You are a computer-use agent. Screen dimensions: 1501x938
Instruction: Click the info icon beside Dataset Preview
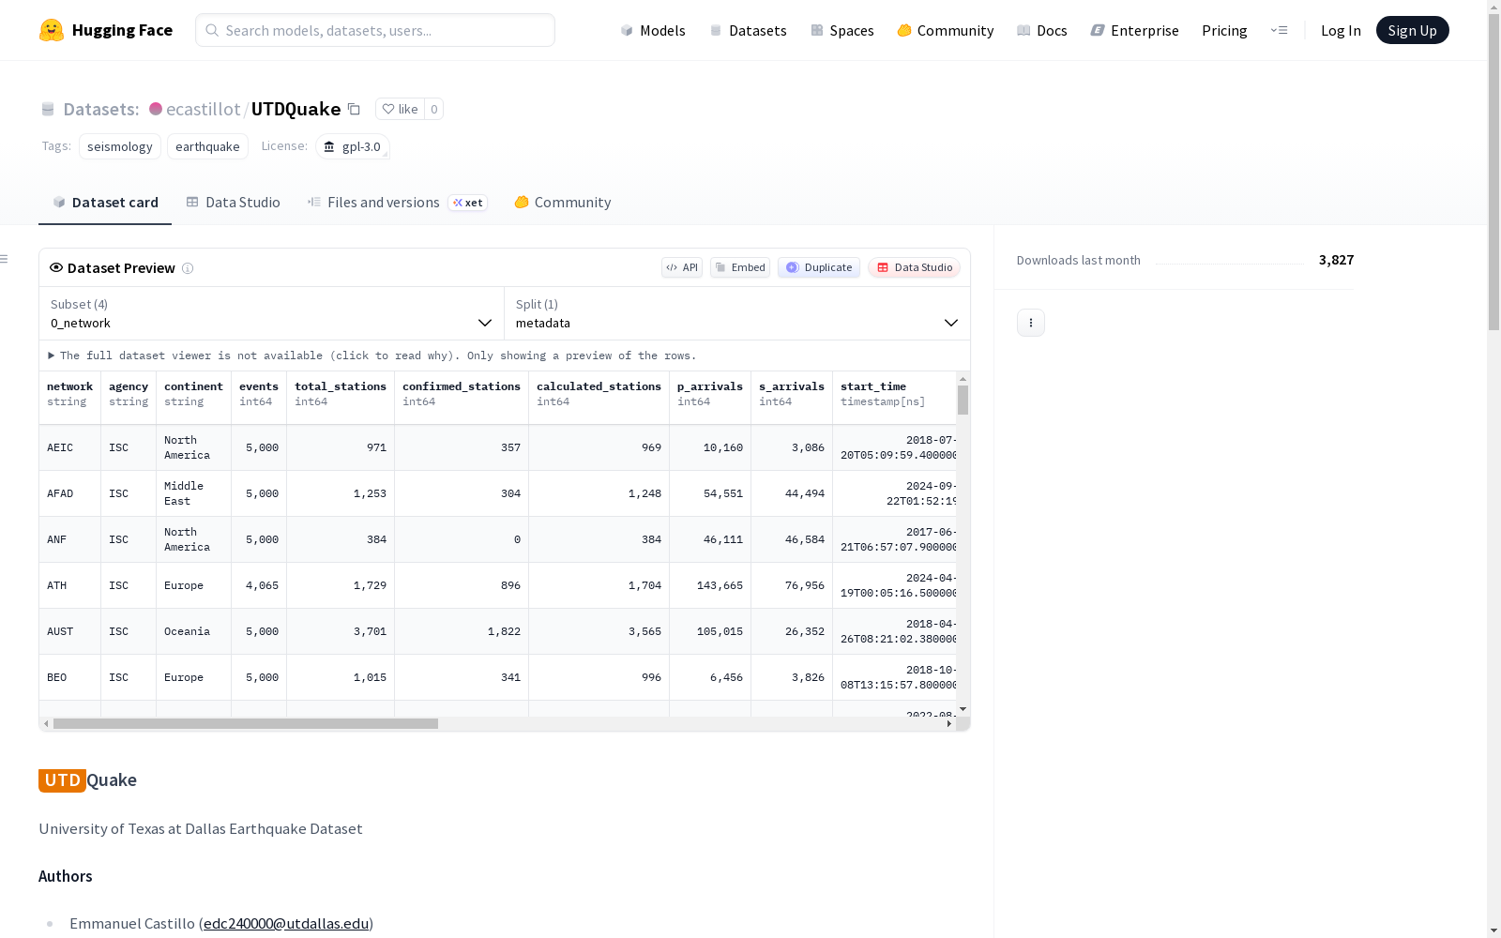click(188, 268)
